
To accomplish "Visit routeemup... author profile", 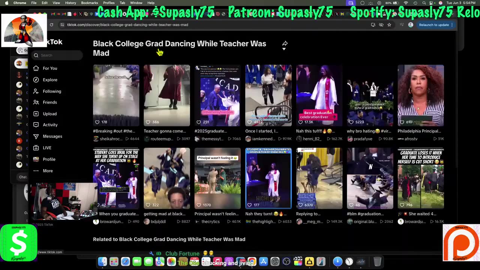I will click(x=159, y=139).
